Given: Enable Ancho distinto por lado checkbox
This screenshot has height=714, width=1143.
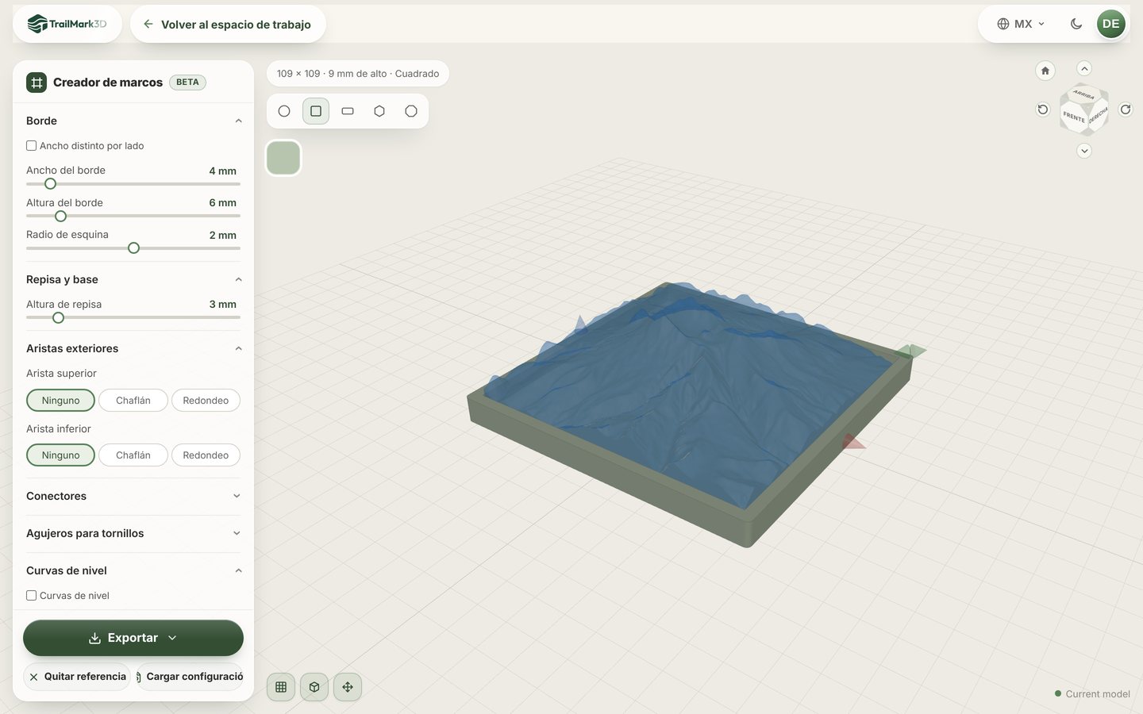Looking at the screenshot, I should coord(32,146).
